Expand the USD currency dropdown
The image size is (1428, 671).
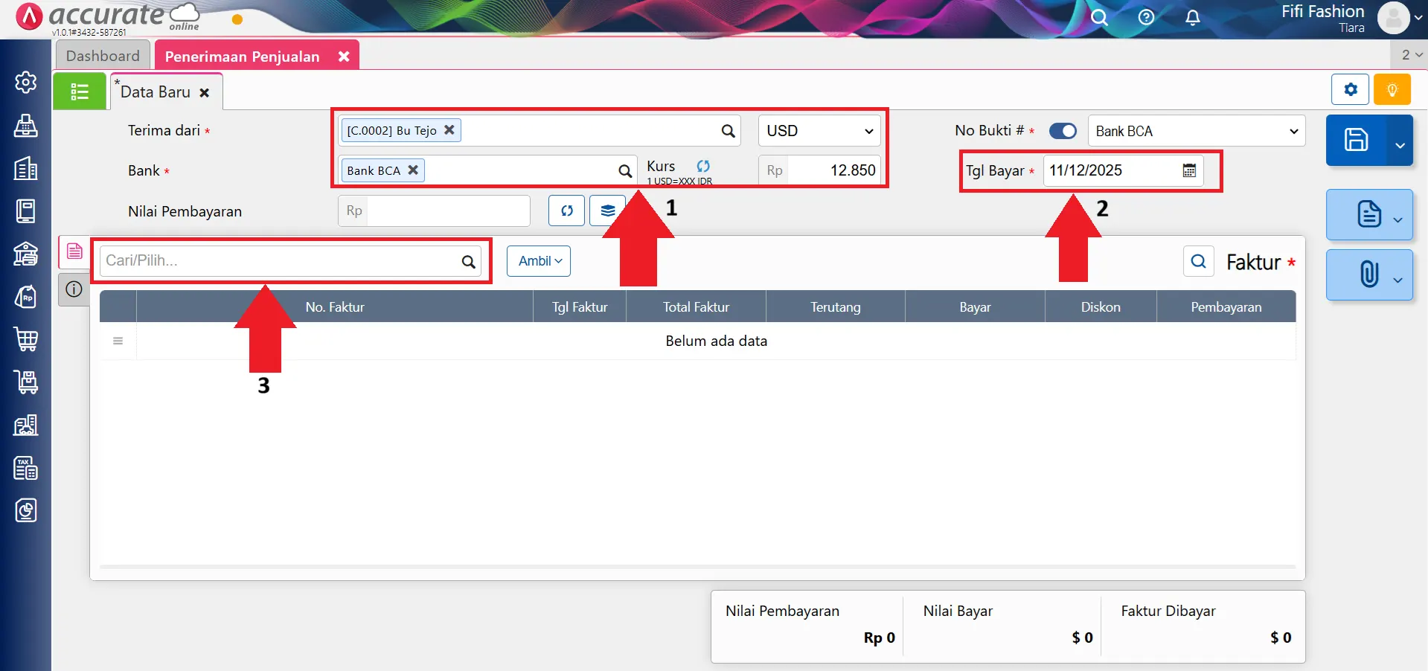(x=819, y=131)
